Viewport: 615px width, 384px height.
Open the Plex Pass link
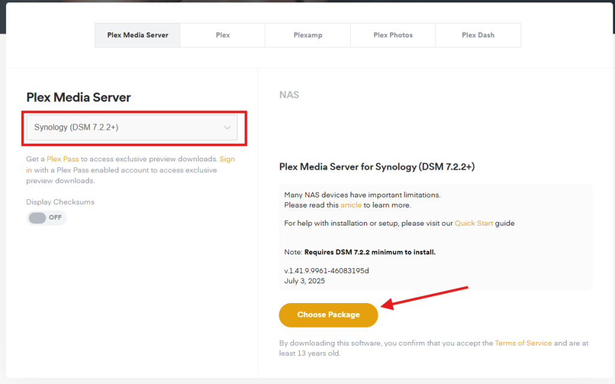[62, 159]
